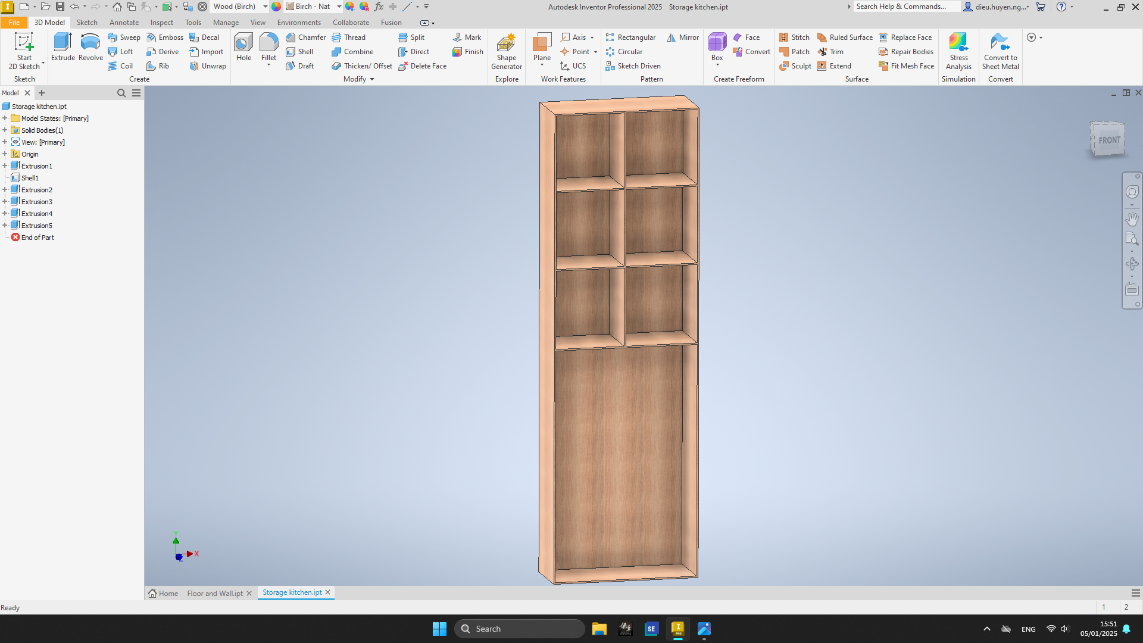Click the Full Navigation Wheel
The width and height of the screenshot is (1143, 643).
coord(1132,192)
